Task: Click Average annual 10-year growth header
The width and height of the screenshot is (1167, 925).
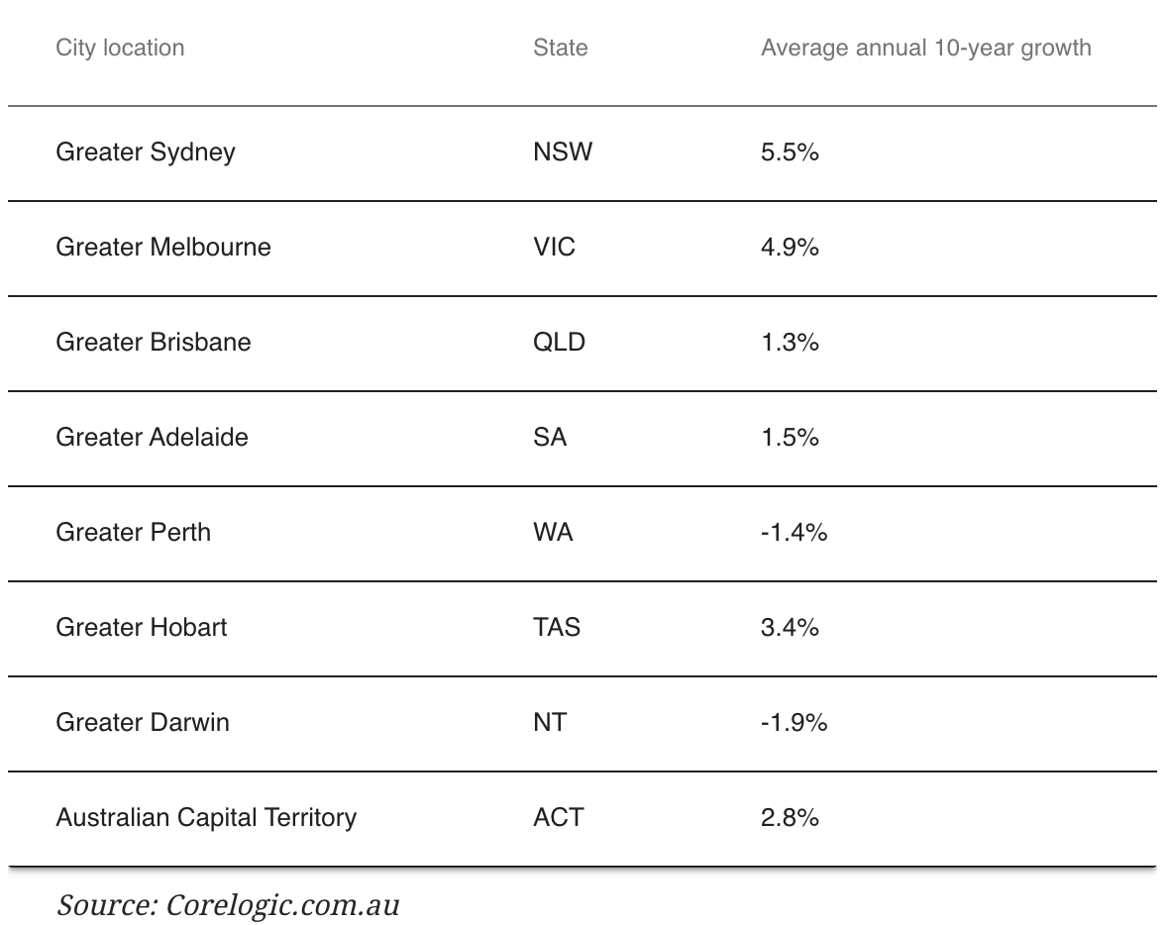Action: [926, 48]
